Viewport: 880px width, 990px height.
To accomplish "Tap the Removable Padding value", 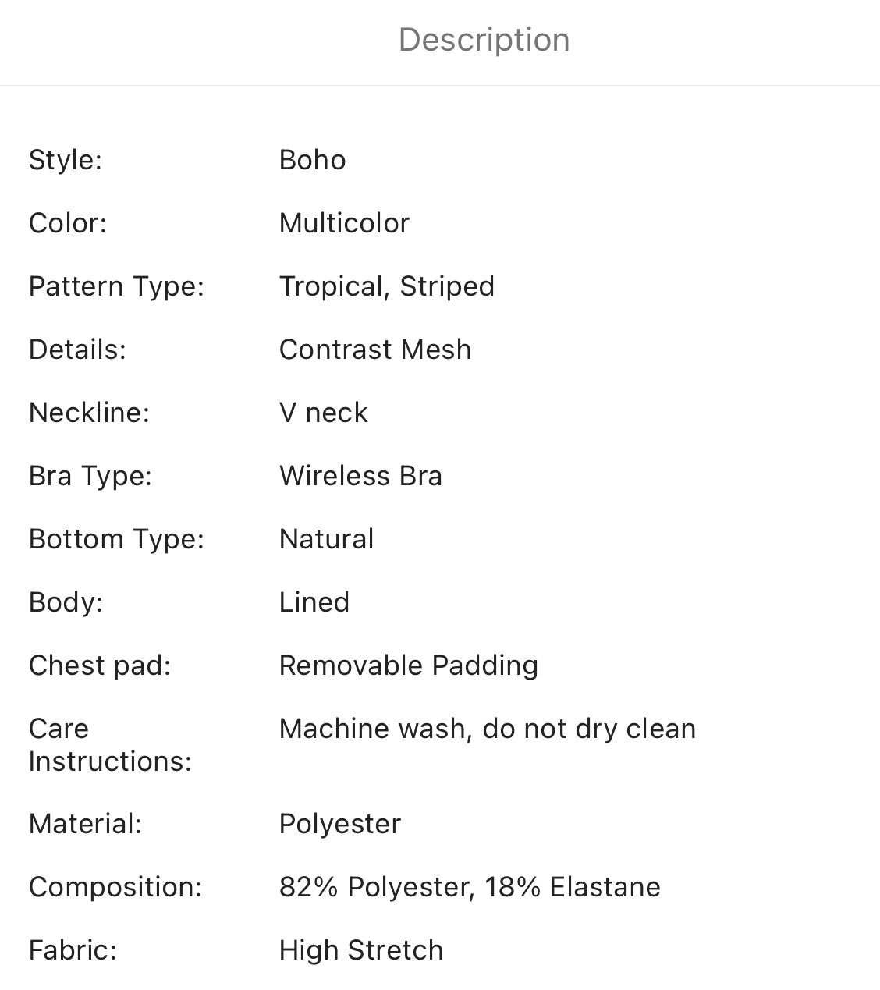I will (408, 665).
